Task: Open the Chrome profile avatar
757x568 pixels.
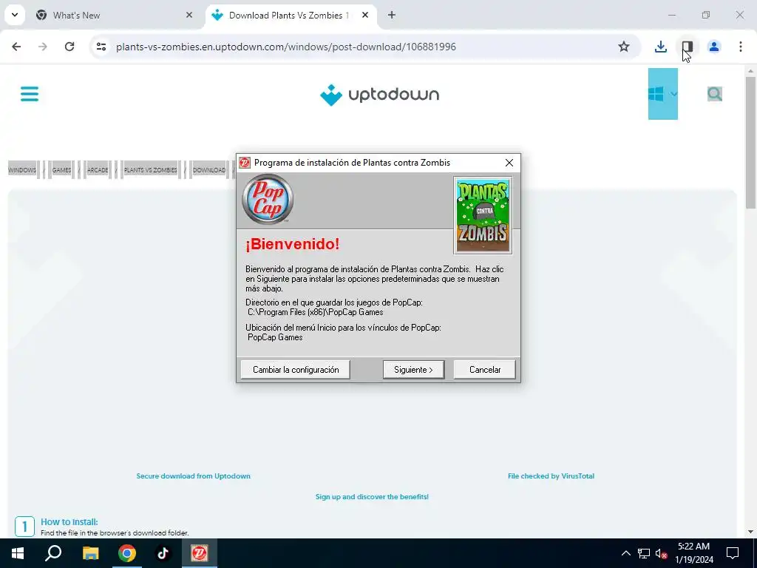Action: point(714,47)
